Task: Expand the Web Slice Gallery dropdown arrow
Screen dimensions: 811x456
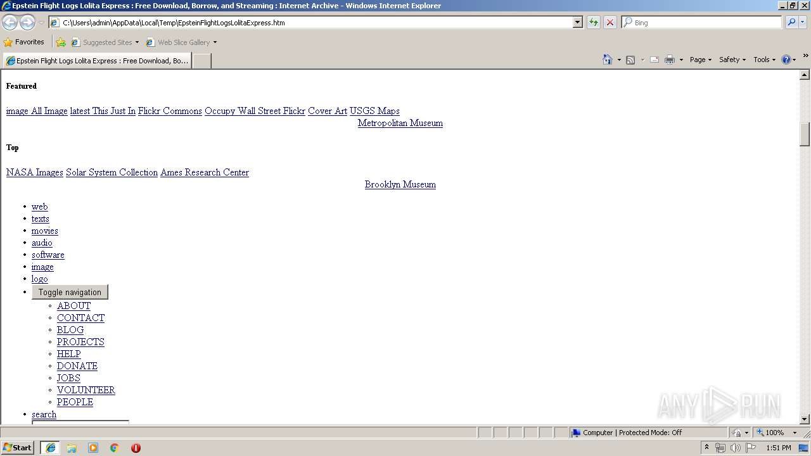Action: coord(215,42)
